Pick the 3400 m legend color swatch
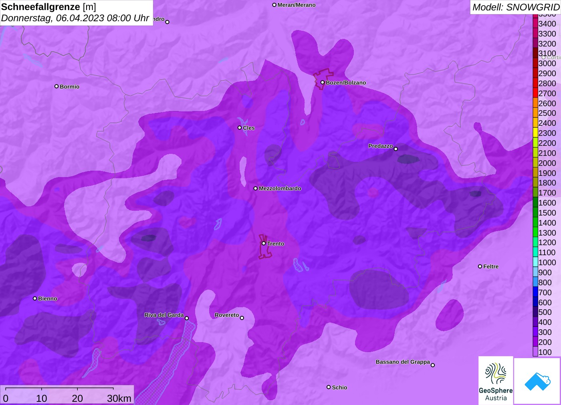The image size is (561, 405). click(x=535, y=24)
